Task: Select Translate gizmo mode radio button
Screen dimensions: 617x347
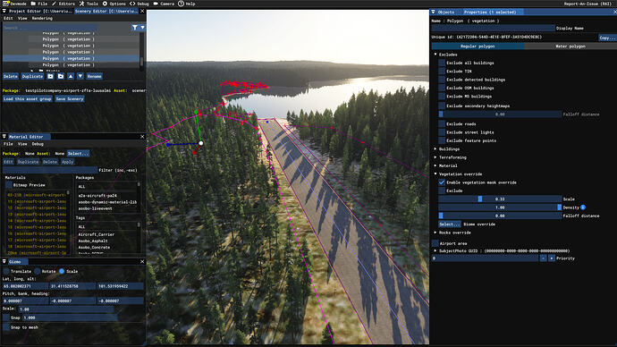Action: point(6,271)
